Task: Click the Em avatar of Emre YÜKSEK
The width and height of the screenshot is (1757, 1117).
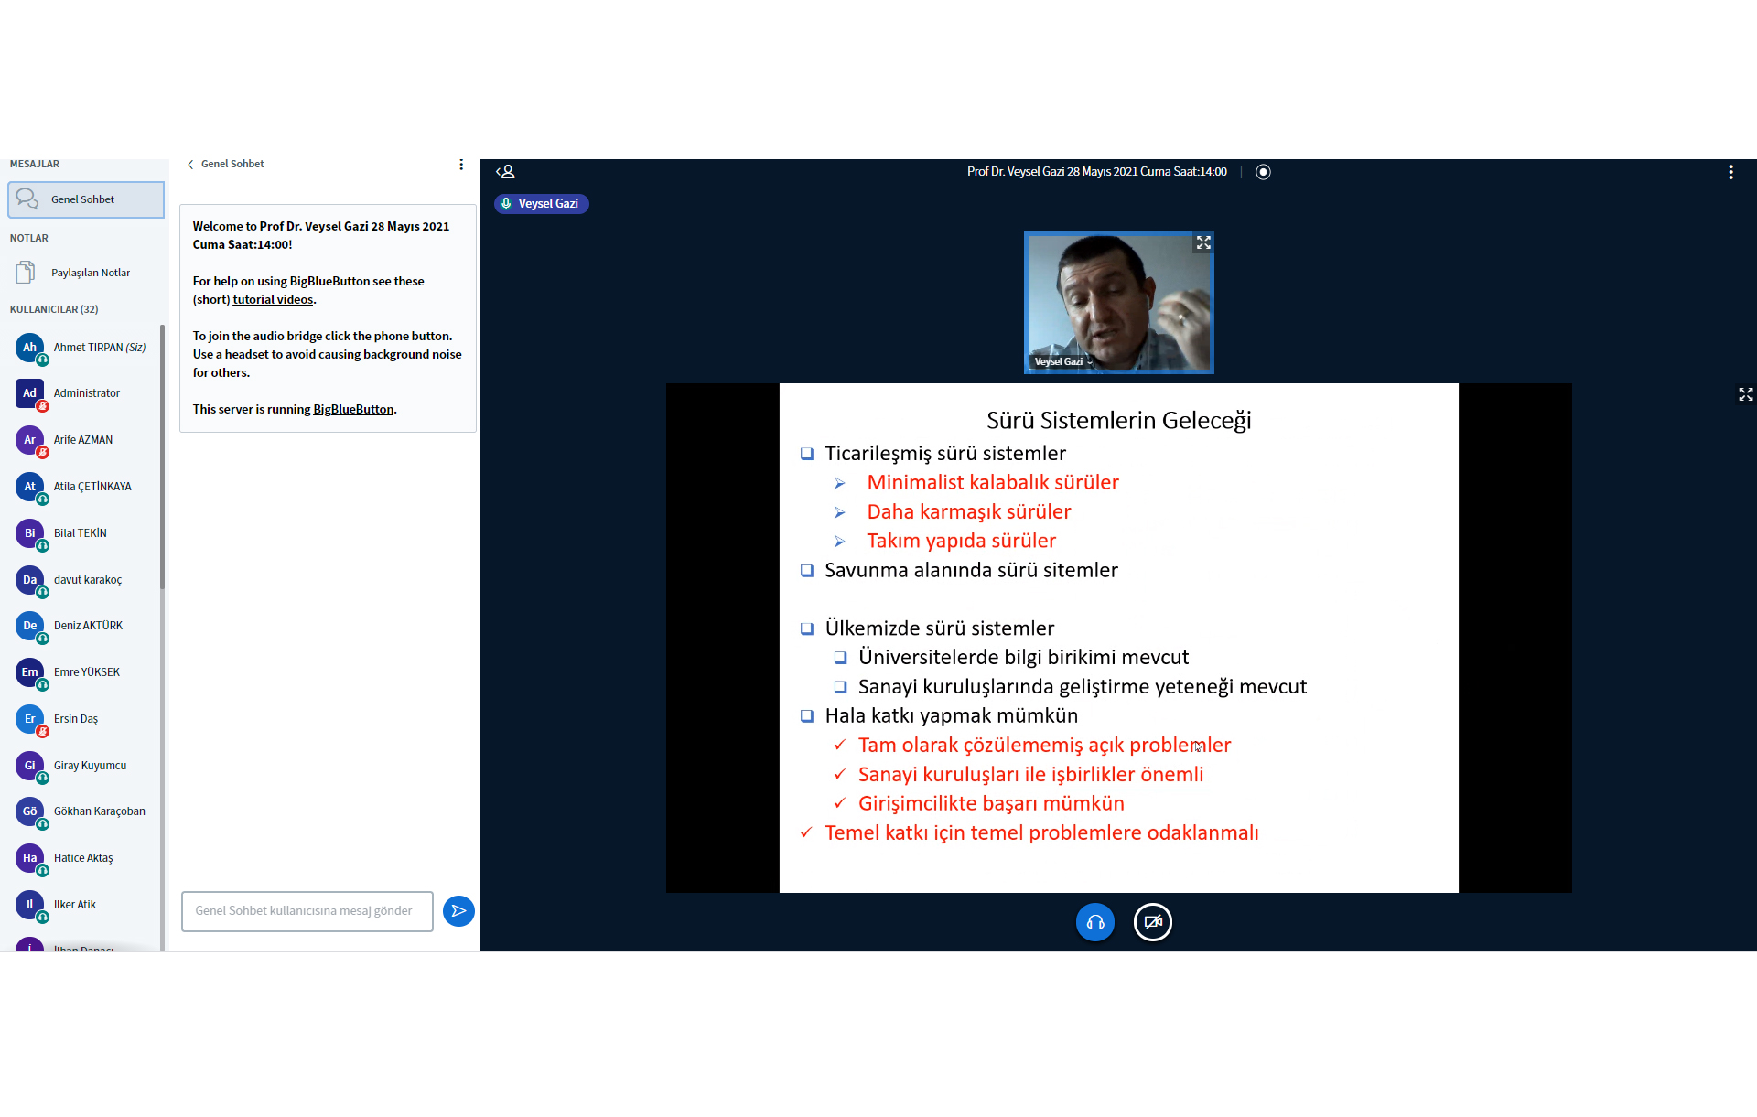Action: [x=29, y=672]
